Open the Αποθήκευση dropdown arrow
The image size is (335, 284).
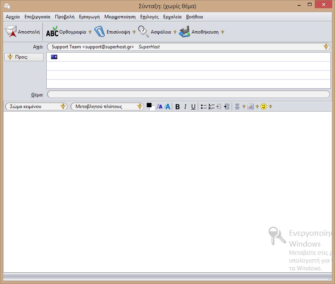pyautogui.click(x=222, y=32)
